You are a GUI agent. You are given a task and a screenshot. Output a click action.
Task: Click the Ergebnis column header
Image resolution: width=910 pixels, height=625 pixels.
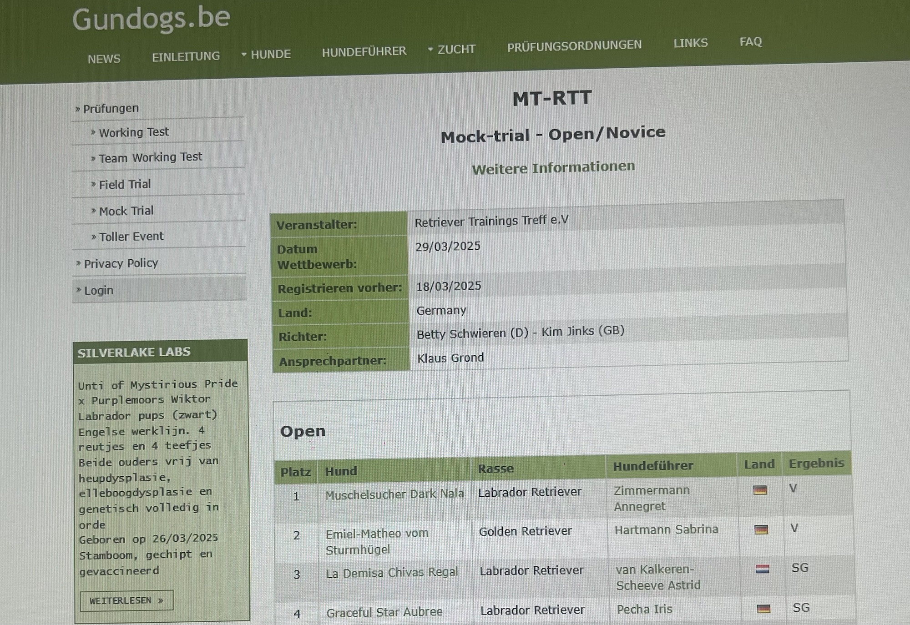coord(816,463)
